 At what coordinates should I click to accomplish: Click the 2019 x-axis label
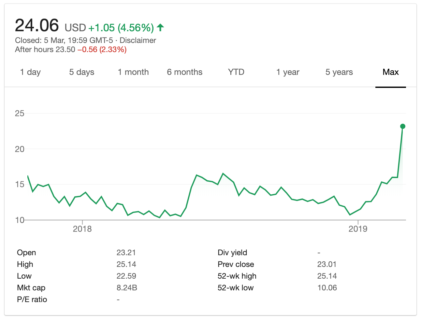click(x=358, y=229)
